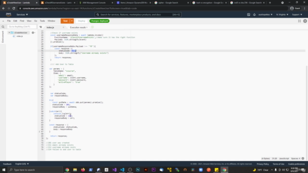Open editor preferences gear at top right
Screen dimensions: 308x173
[x=305, y=21]
